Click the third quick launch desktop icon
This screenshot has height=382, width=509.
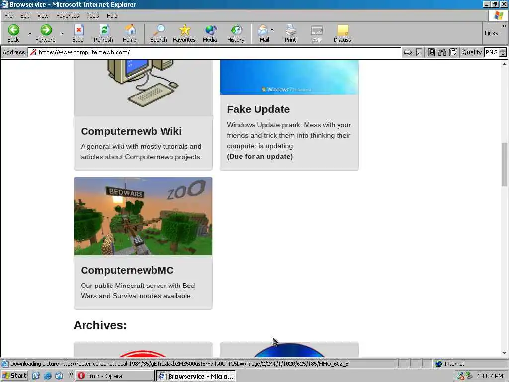(59, 376)
